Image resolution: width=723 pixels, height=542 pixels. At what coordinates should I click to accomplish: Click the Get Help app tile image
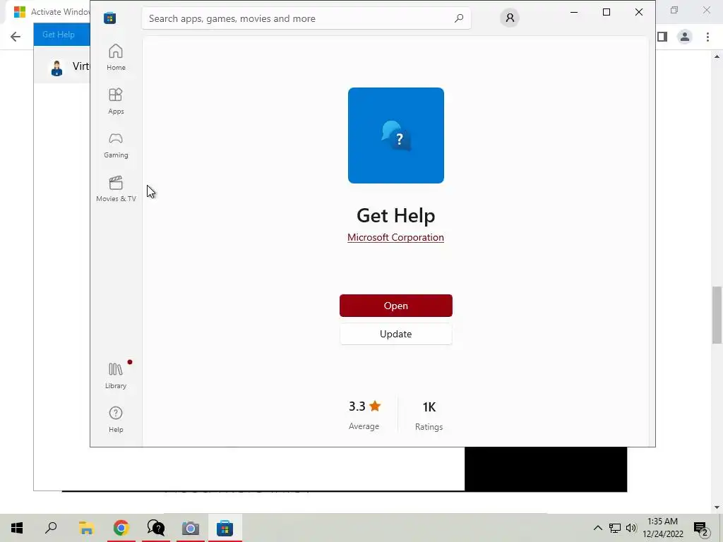395,135
